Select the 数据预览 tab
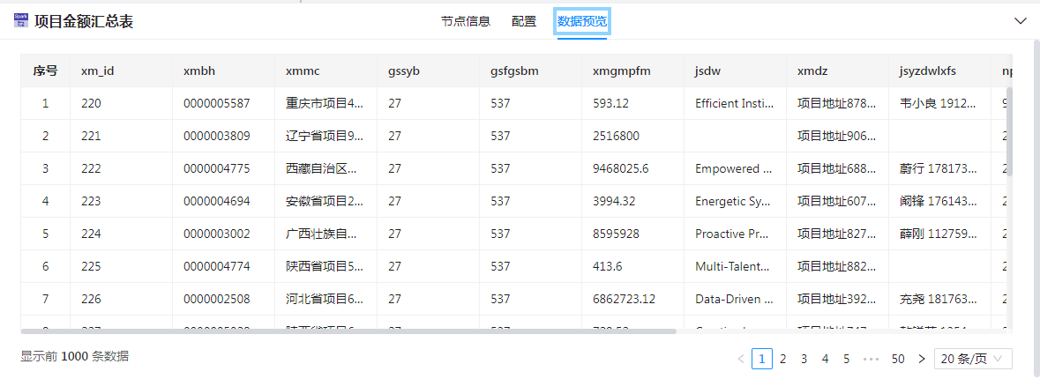1040x379 pixels. pyautogui.click(x=582, y=22)
